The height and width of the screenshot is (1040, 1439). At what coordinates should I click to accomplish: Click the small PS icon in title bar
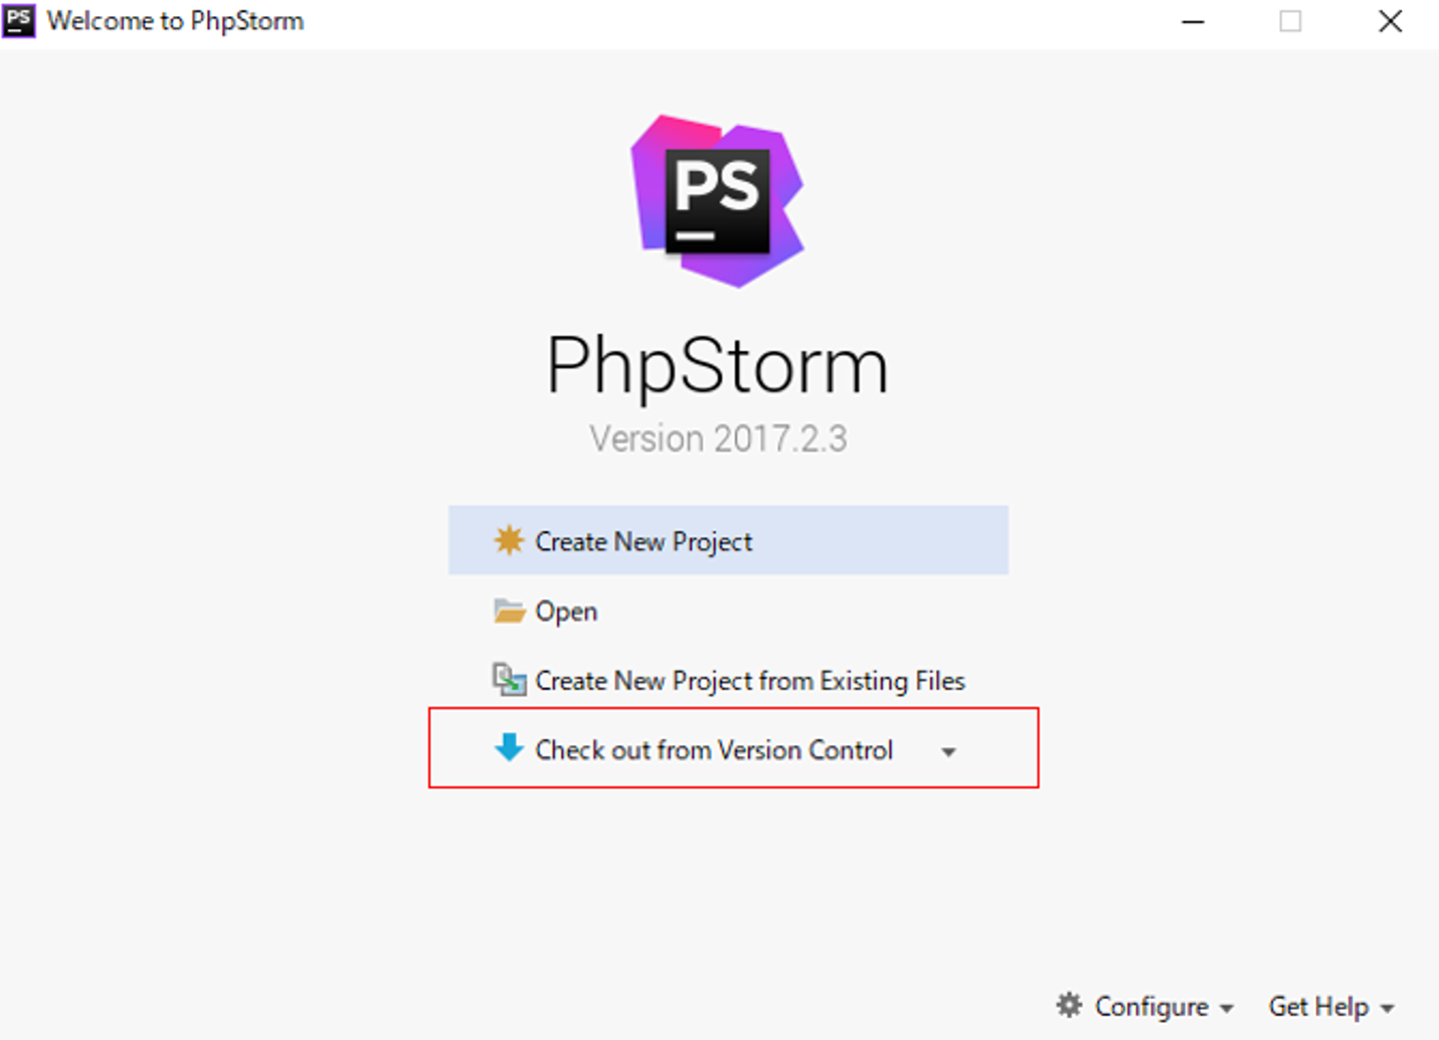[x=19, y=20]
